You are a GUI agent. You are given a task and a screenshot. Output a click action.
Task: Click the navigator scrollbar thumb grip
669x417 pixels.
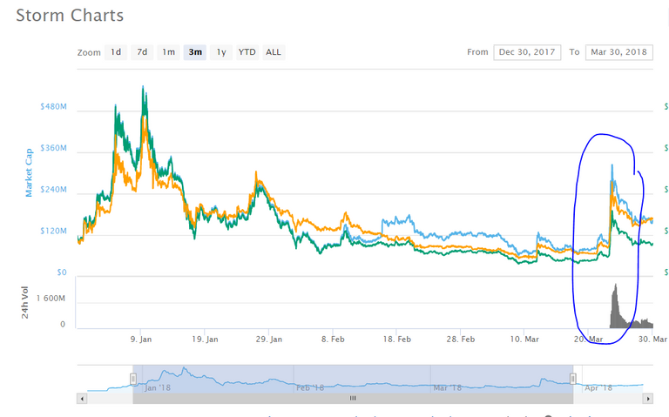tap(353, 398)
